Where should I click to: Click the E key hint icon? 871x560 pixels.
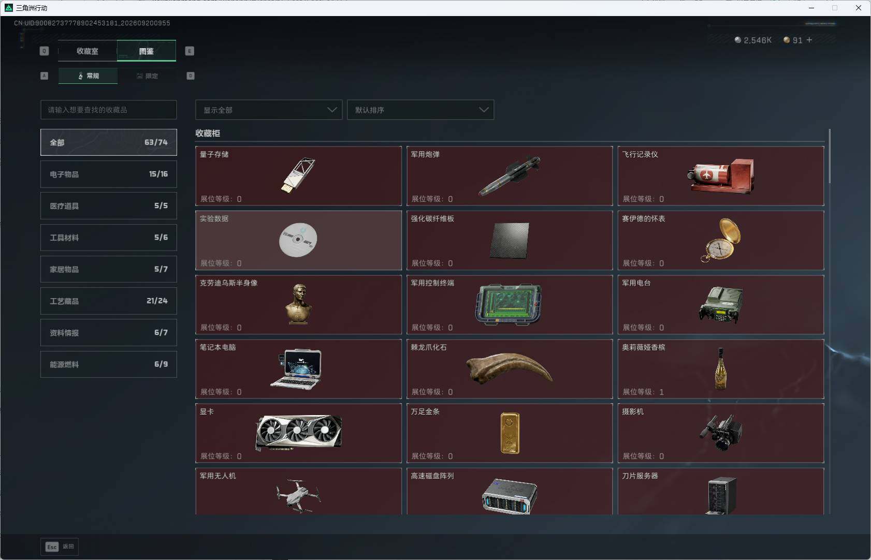click(190, 51)
